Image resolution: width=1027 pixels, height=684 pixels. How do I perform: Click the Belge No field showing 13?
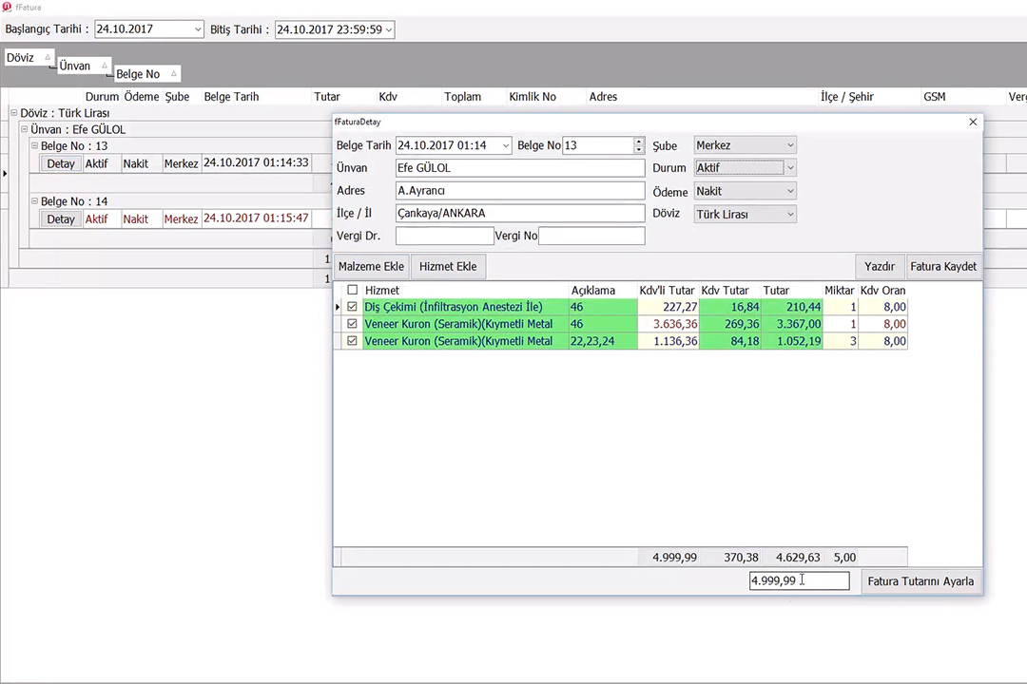(x=597, y=145)
